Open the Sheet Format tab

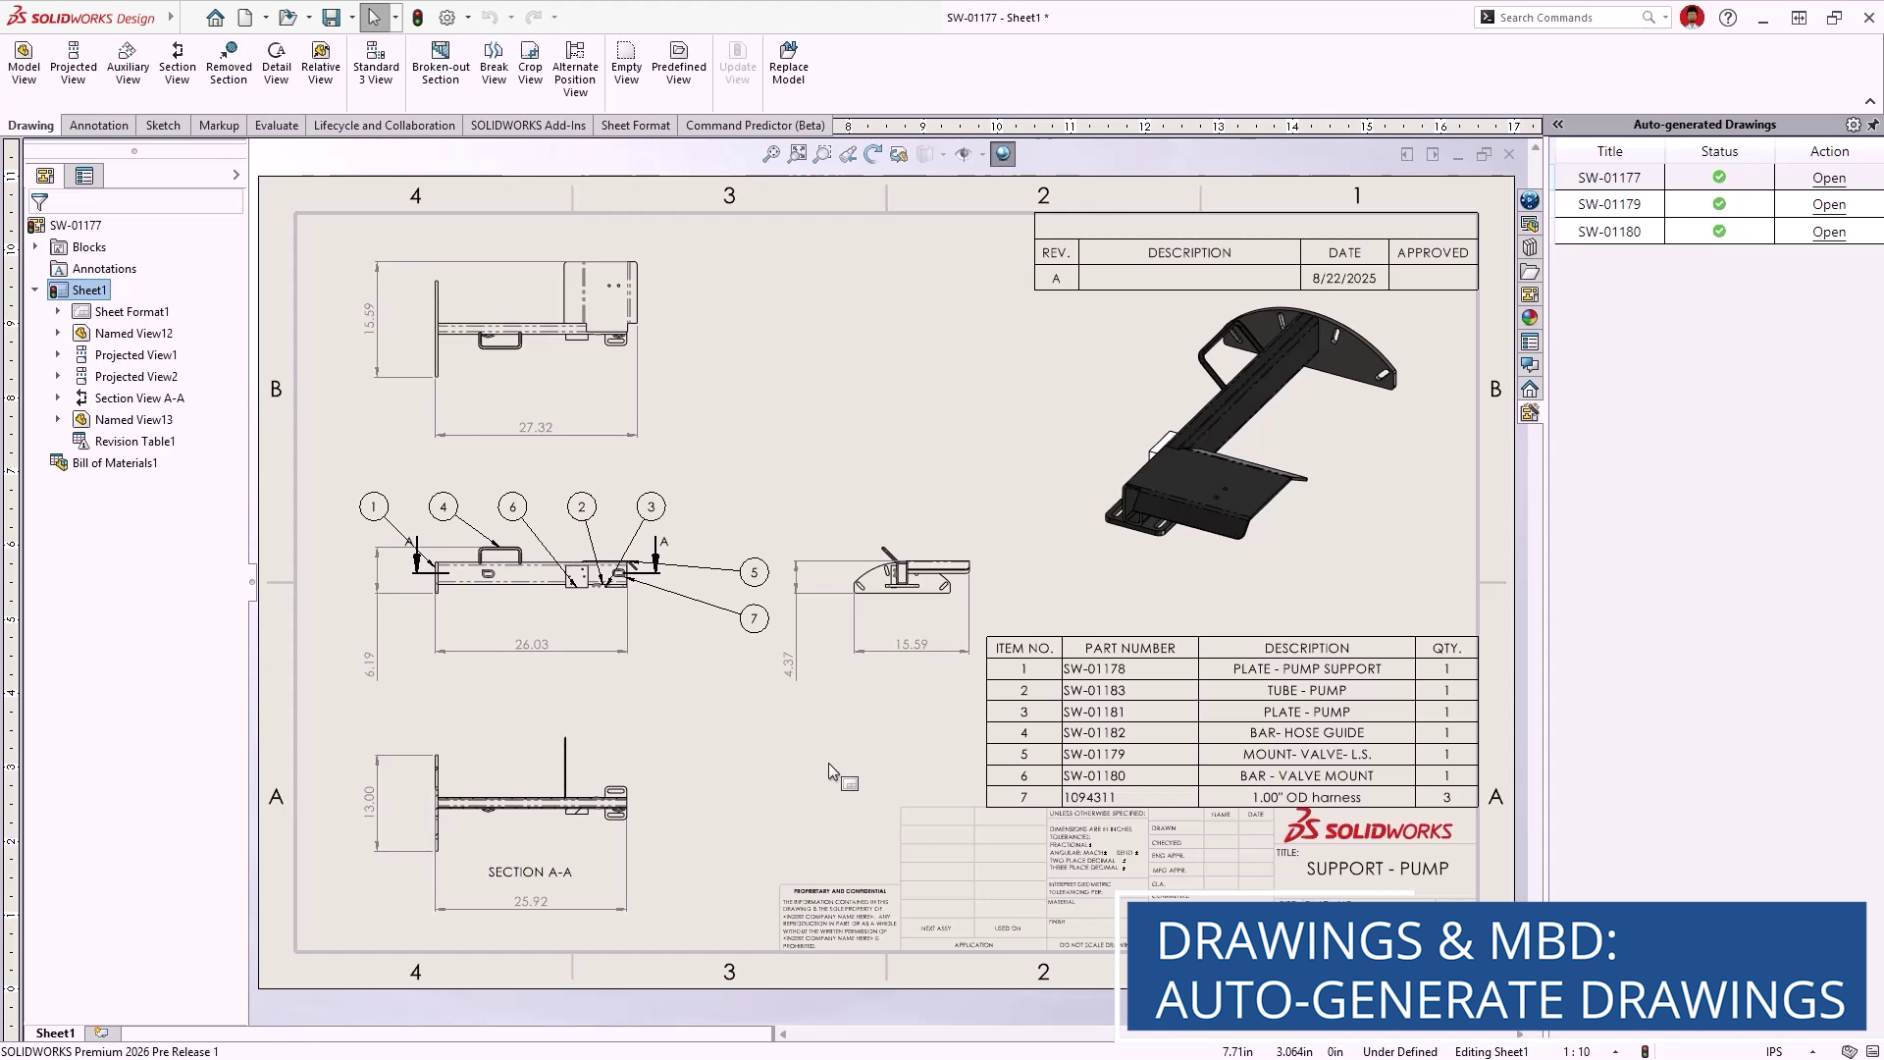pos(635,126)
